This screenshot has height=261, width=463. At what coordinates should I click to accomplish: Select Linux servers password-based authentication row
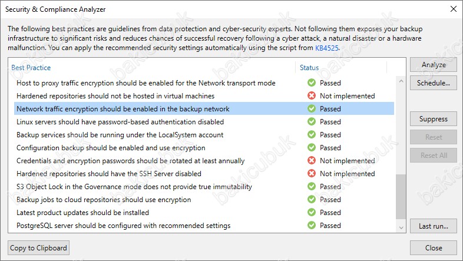204,121
